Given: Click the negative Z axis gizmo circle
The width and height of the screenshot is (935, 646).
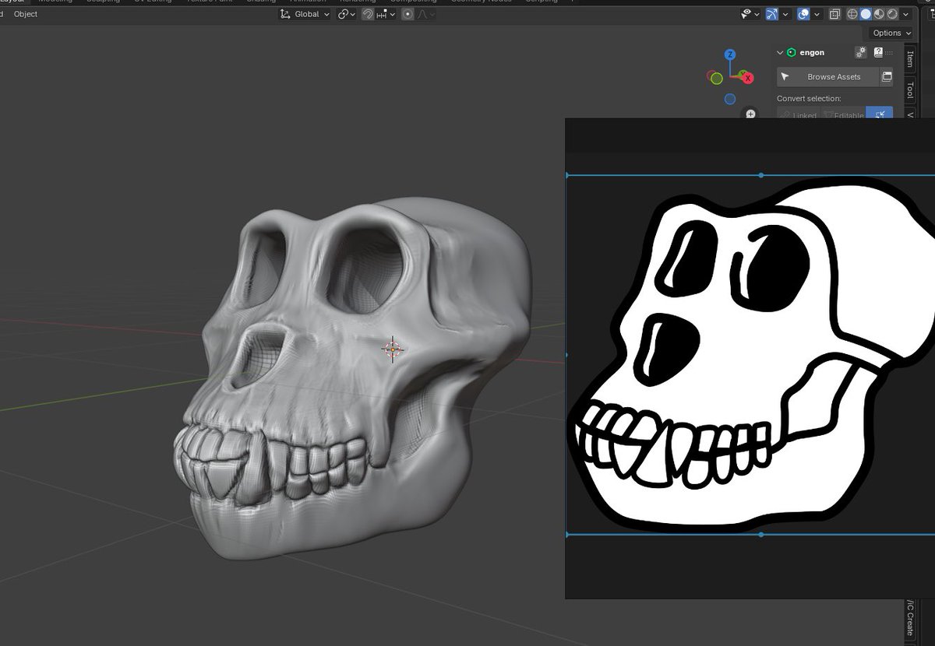Looking at the screenshot, I should [x=730, y=99].
